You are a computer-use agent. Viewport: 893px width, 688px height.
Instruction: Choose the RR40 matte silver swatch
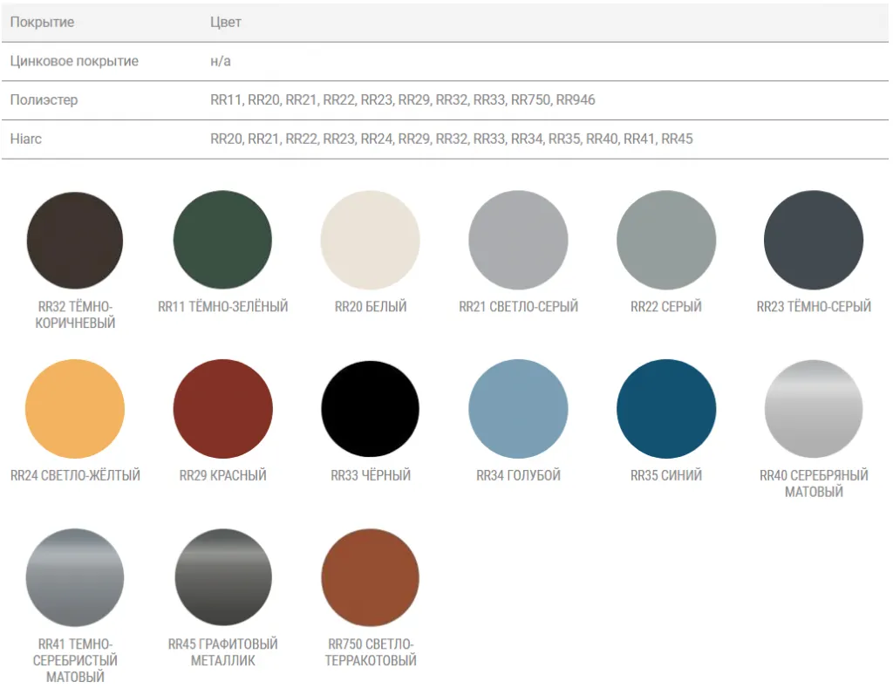(x=814, y=409)
